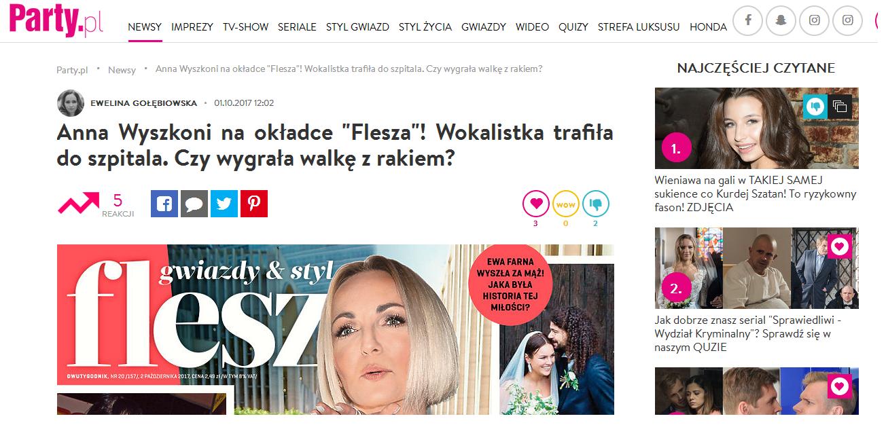This screenshot has width=886, height=425.
Task: Open the Sprawiedliwi quiz thumbnail
Action: [x=756, y=268]
